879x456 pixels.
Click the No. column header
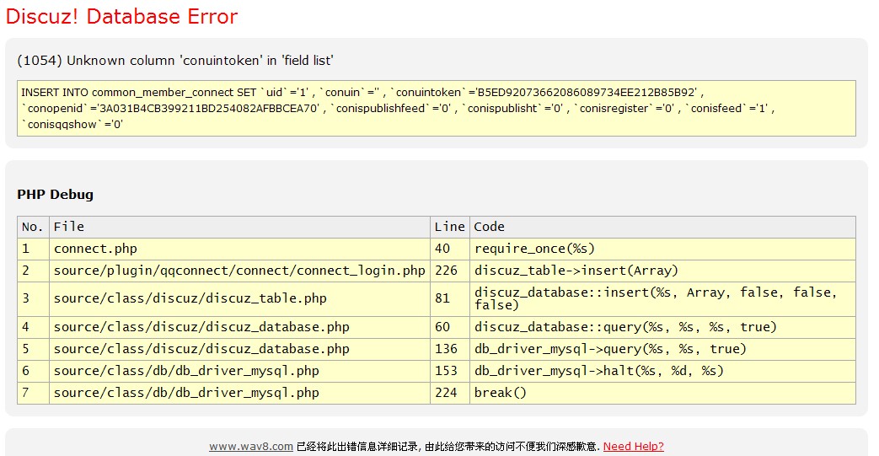click(32, 227)
